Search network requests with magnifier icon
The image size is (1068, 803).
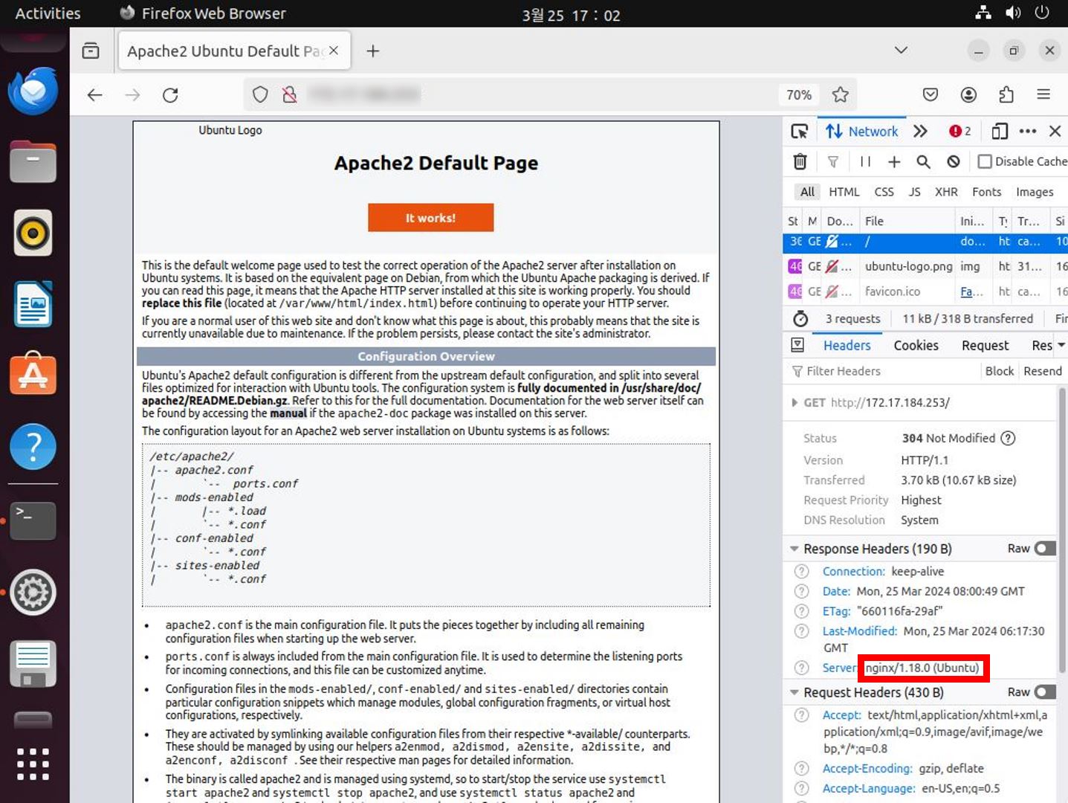[923, 161]
